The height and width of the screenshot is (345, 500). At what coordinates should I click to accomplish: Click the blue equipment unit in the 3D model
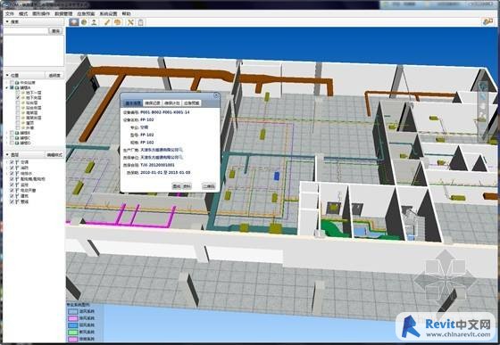click(277, 176)
